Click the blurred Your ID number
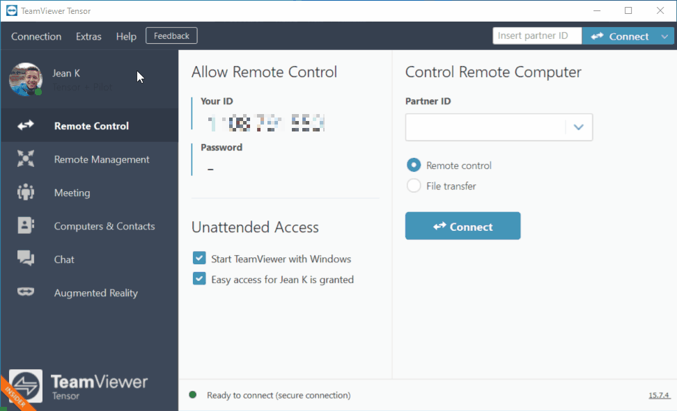 coord(266,123)
